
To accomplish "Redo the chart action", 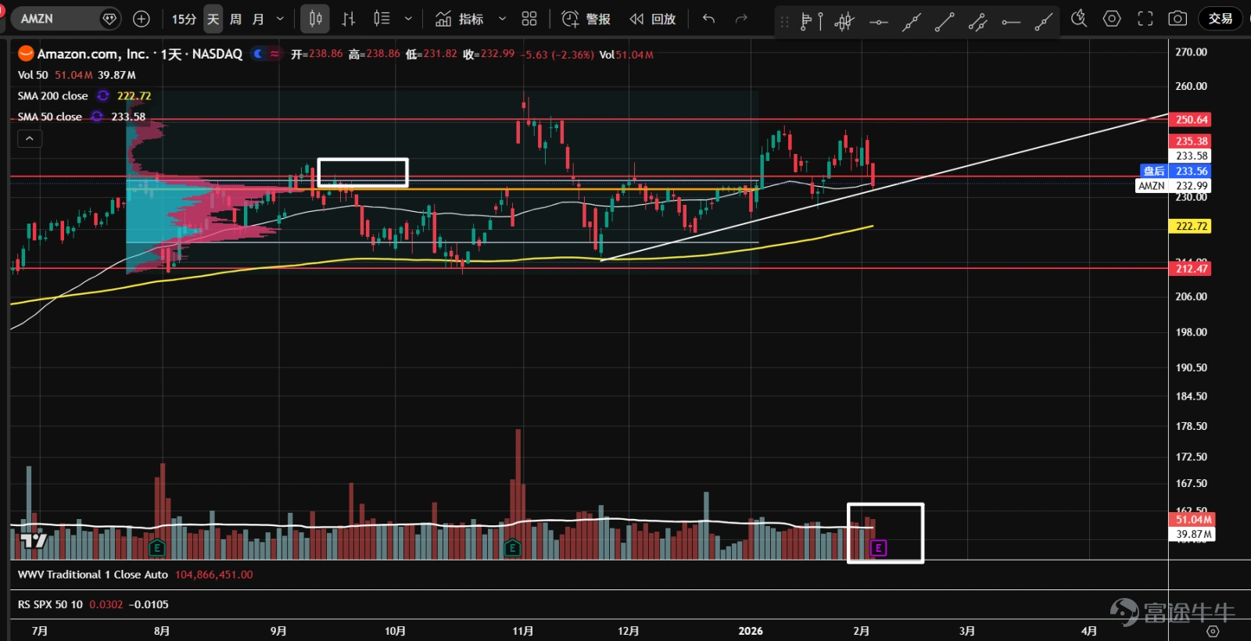I will pyautogui.click(x=741, y=19).
